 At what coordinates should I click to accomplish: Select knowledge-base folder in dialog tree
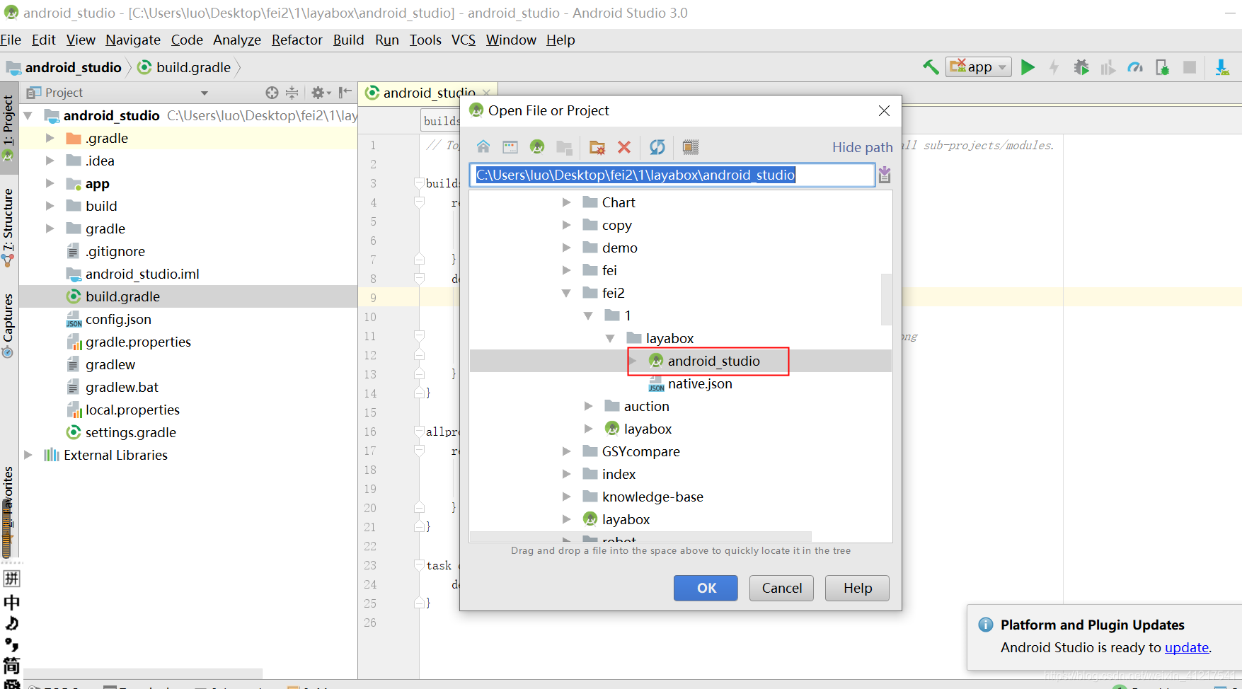point(643,497)
